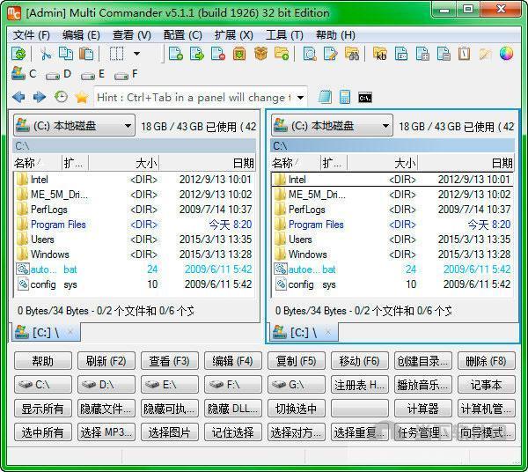The width and height of the screenshot is (528, 472).
Task: Click folder size kb icon
Action: coord(380,54)
